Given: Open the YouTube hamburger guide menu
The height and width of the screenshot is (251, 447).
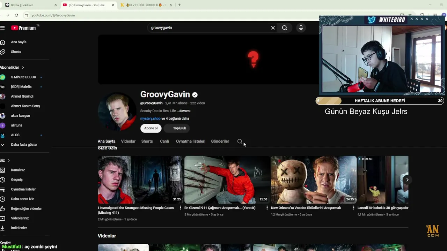Looking at the screenshot, I should click(2, 28).
